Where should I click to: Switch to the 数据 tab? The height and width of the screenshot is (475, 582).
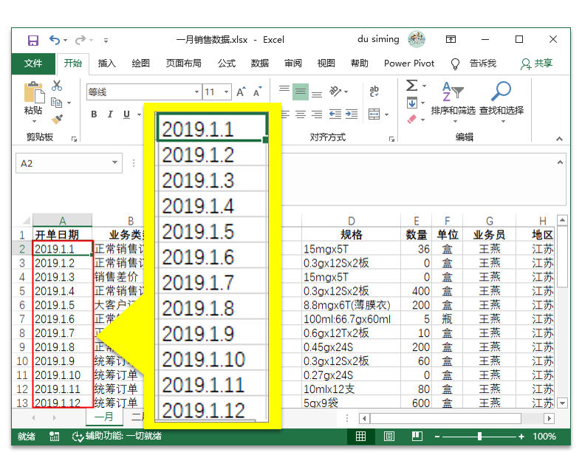click(259, 64)
